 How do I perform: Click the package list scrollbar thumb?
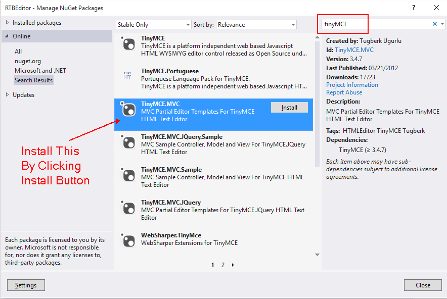tap(317, 104)
